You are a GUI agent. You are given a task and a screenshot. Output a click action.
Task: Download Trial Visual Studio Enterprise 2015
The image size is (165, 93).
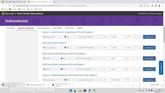click(x=149, y=69)
